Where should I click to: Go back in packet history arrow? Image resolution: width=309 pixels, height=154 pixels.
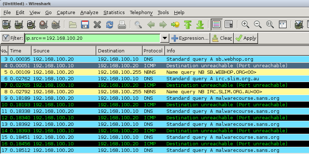[151, 25]
